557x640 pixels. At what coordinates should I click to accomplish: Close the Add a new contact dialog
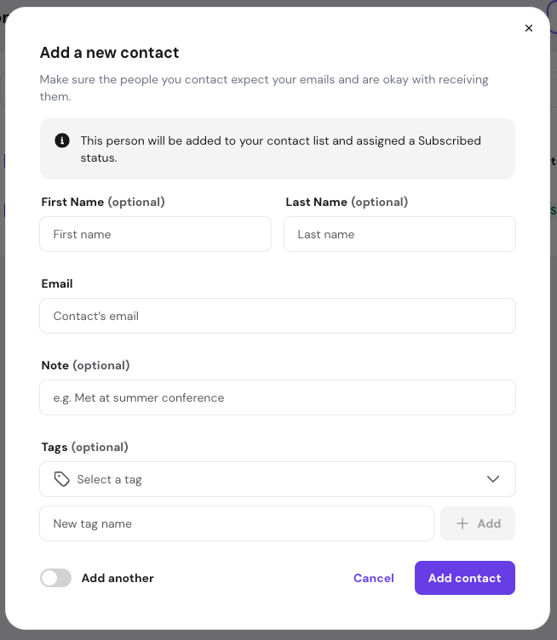(x=529, y=28)
